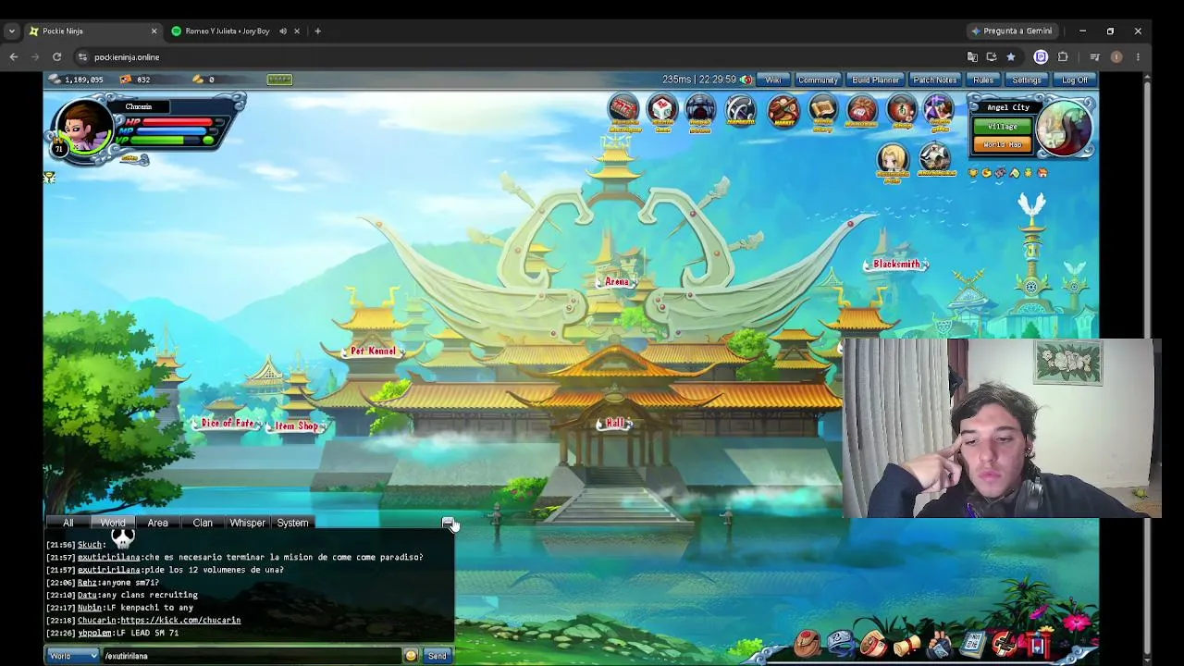Image resolution: width=1184 pixels, height=666 pixels.
Task: Click the Angel City minimap thumbnail
Action: tap(1064, 129)
